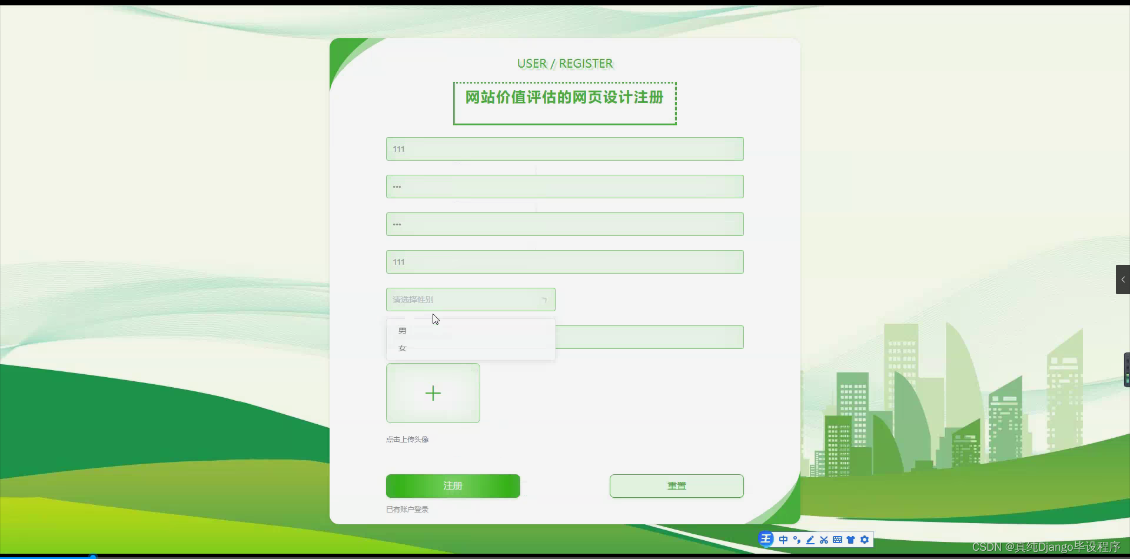The height and width of the screenshot is (559, 1130).
Task: Click the plus icon to upload avatar
Action: click(x=433, y=393)
